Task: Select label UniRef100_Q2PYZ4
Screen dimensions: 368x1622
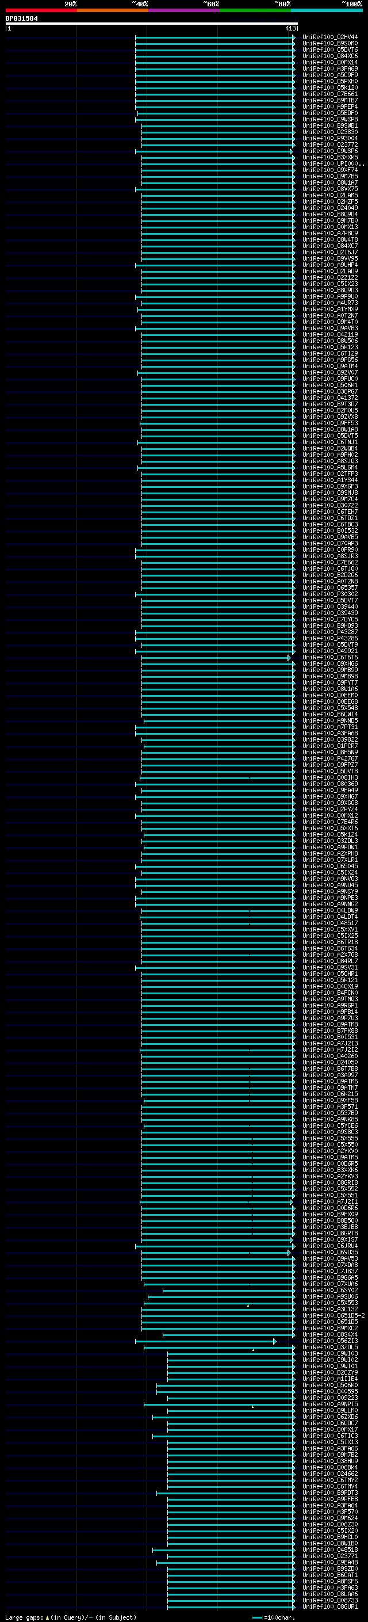Action: click(x=330, y=809)
